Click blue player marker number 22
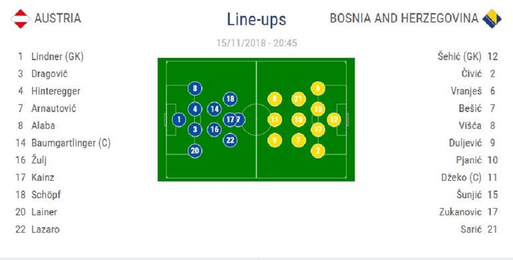The width and height of the screenshot is (513, 260). [230, 140]
